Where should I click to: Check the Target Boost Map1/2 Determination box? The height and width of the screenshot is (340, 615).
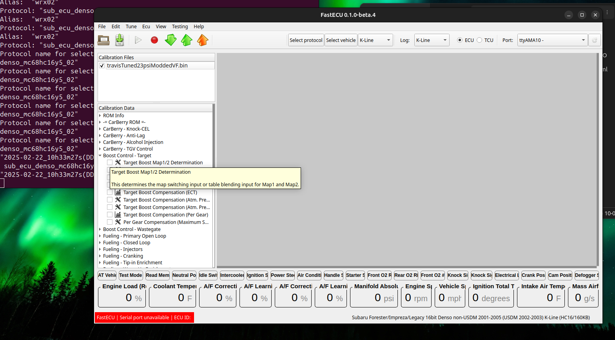(x=110, y=162)
